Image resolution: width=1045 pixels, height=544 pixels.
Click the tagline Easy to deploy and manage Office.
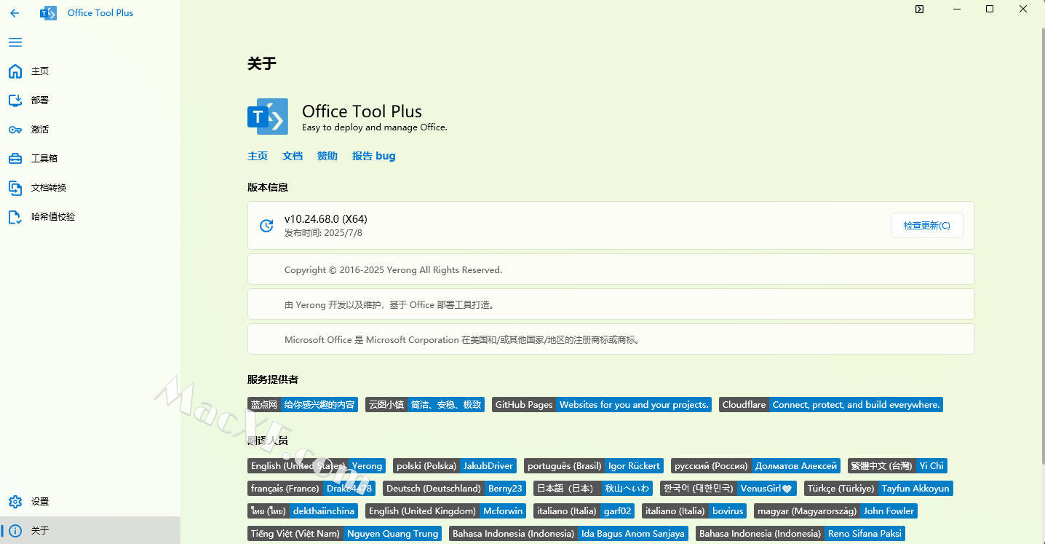(375, 127)
